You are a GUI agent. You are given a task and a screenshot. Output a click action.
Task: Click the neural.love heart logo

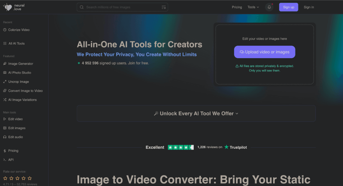pos(7,7)
